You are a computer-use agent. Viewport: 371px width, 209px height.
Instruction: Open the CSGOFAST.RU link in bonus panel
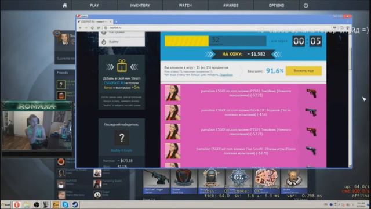114,83
